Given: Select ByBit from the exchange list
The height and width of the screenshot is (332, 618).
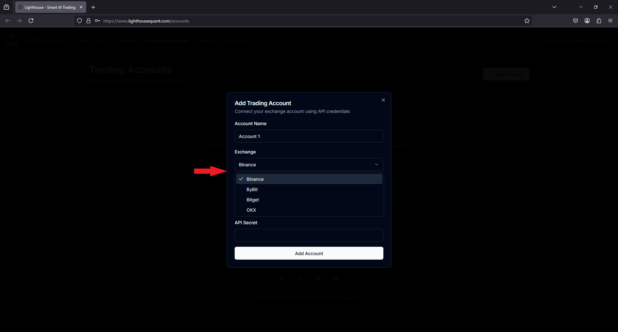Looking at the screenshot, I should [x=309, y=189].
